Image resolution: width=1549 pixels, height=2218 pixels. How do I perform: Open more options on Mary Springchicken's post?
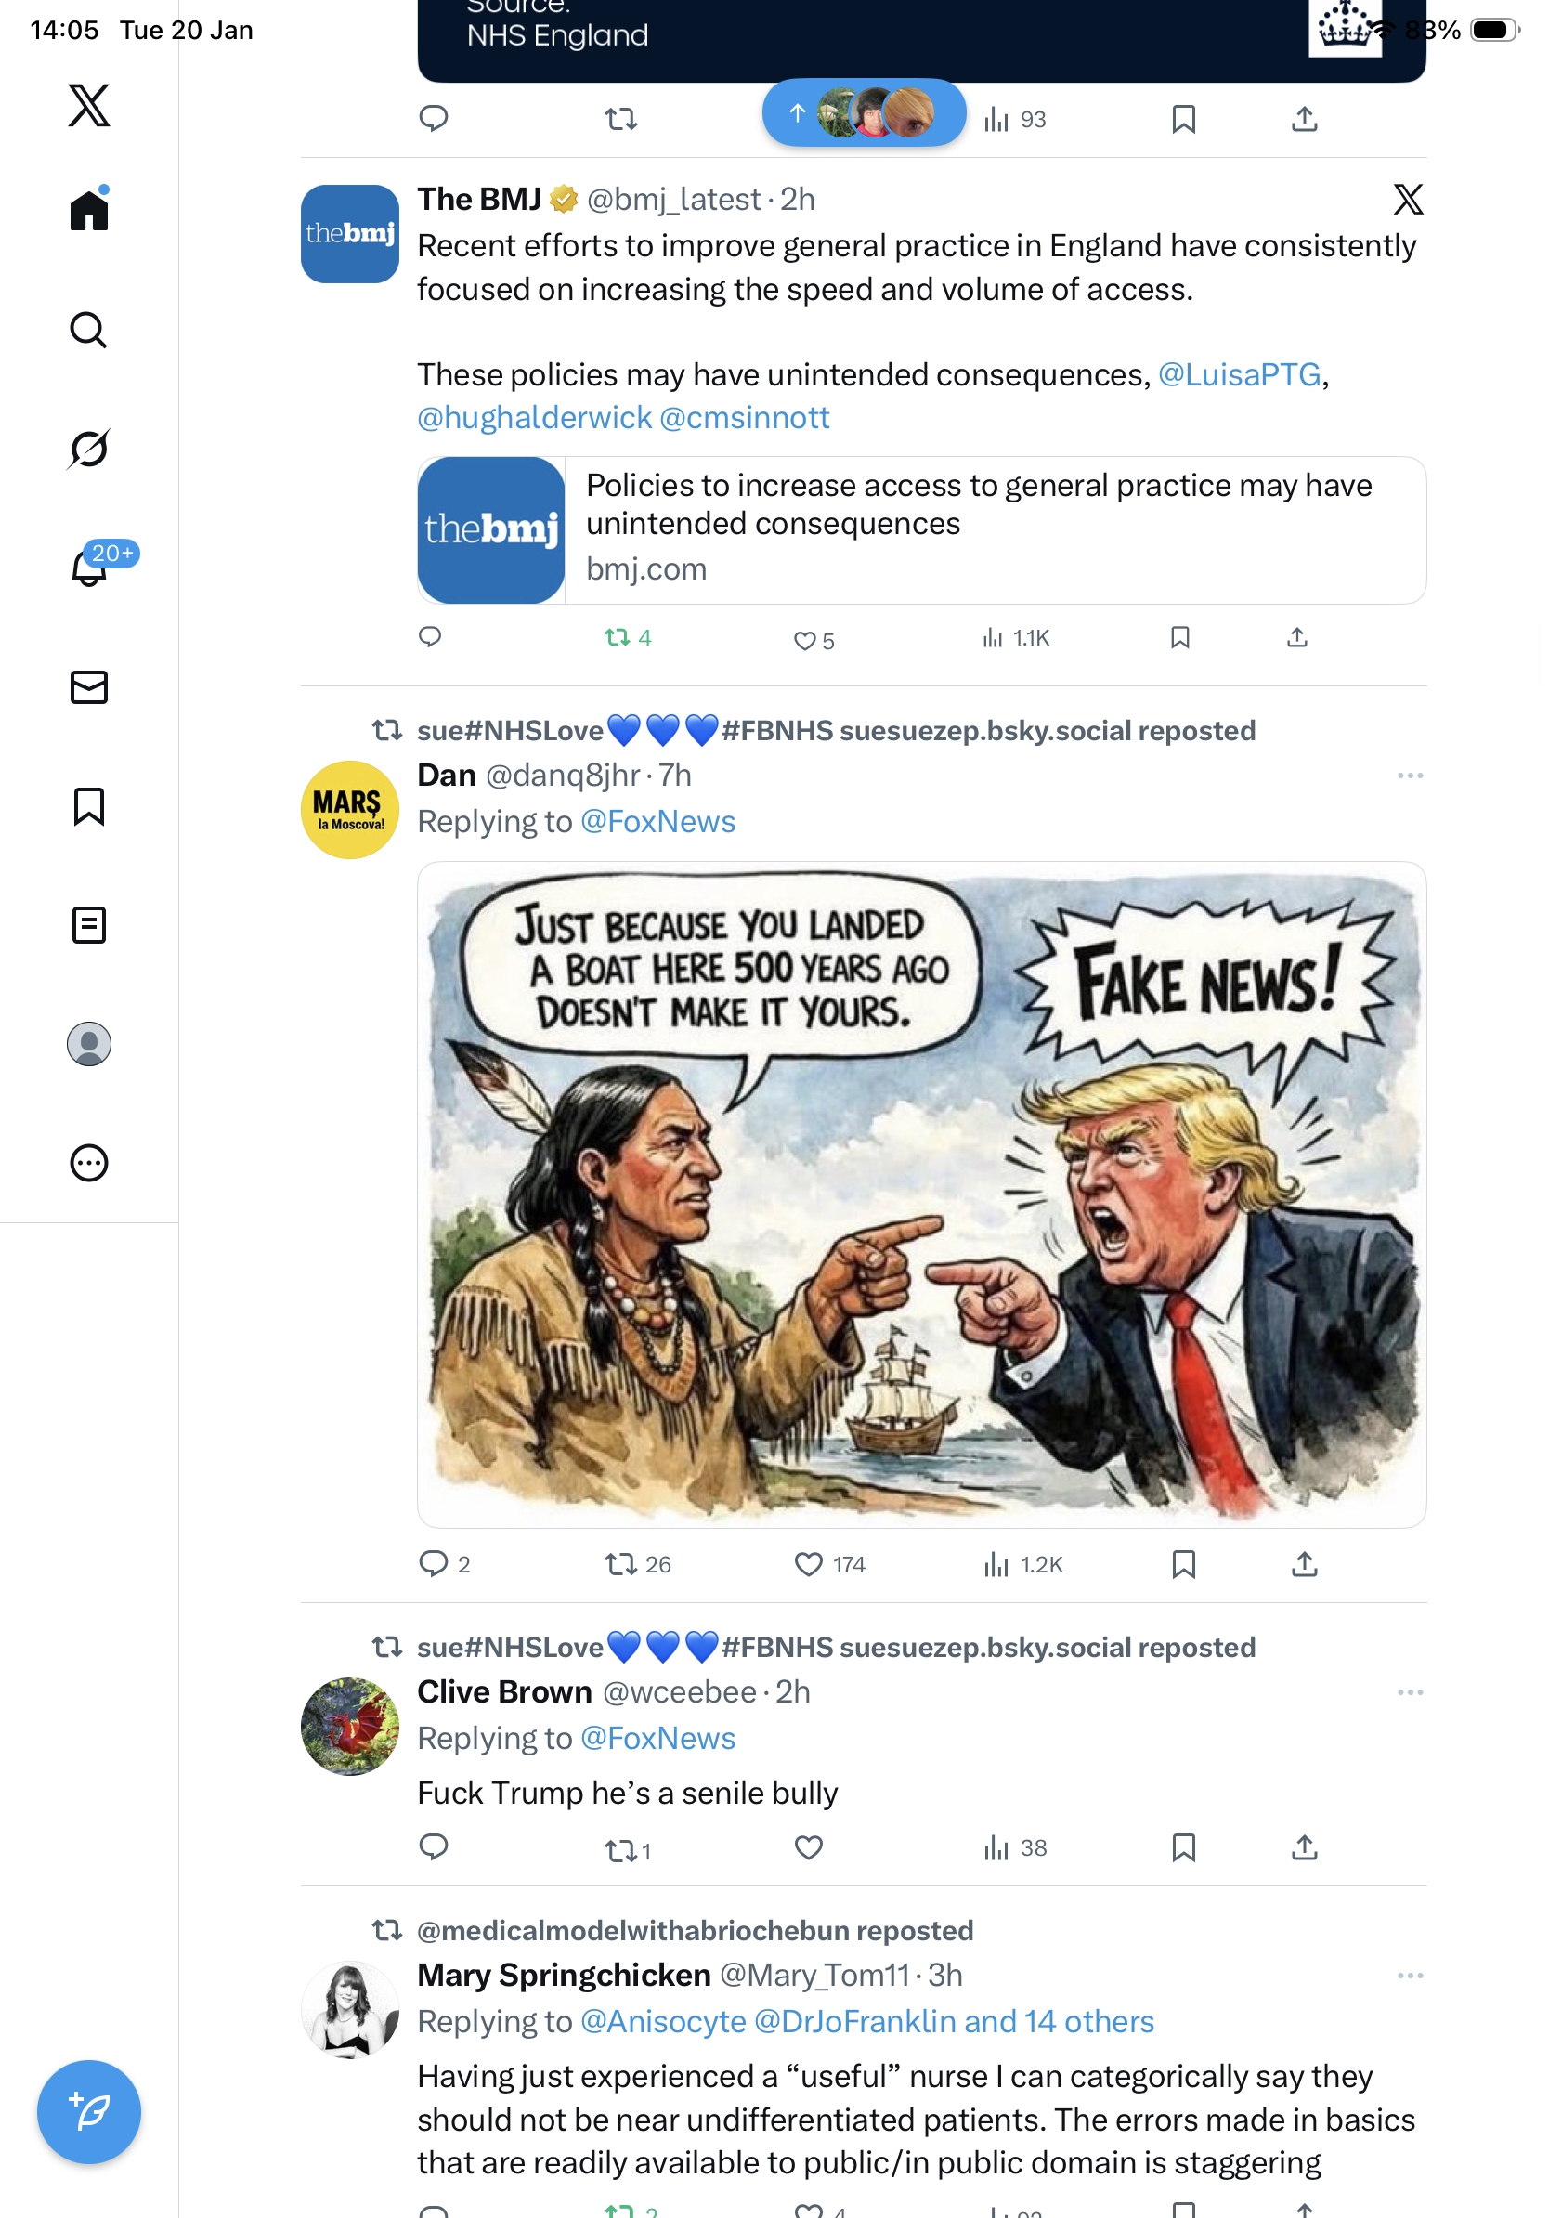click(x=1409, y=1975)
